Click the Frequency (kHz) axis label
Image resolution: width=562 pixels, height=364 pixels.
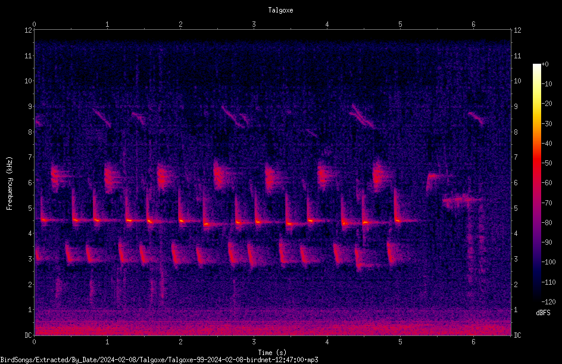10,183
